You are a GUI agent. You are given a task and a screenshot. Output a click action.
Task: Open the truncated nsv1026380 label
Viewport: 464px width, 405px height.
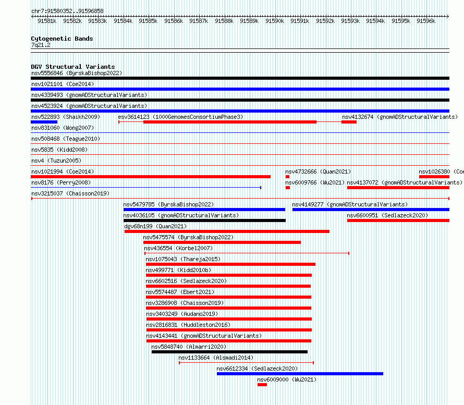tap(441, 171)
